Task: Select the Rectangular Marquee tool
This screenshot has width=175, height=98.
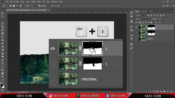Action: click(2, 17)
